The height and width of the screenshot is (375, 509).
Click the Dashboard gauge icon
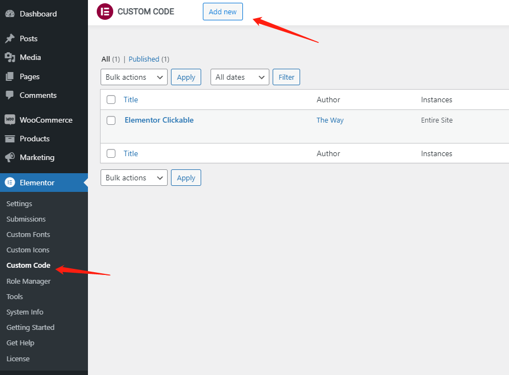click(x=10, y=14)
